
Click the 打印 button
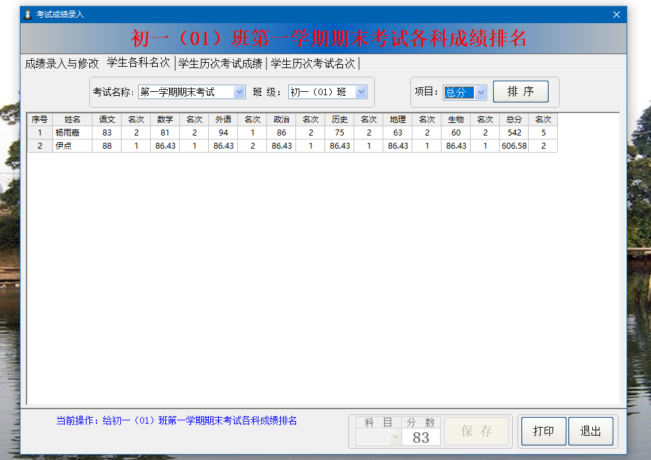pos(543,432)
